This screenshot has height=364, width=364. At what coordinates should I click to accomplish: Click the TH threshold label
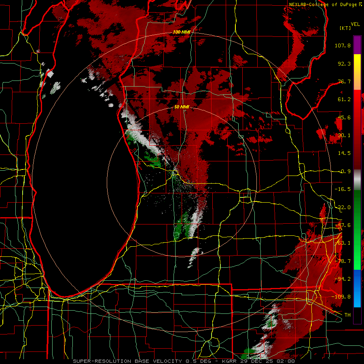pyautogui.click(x=347, y=315)
